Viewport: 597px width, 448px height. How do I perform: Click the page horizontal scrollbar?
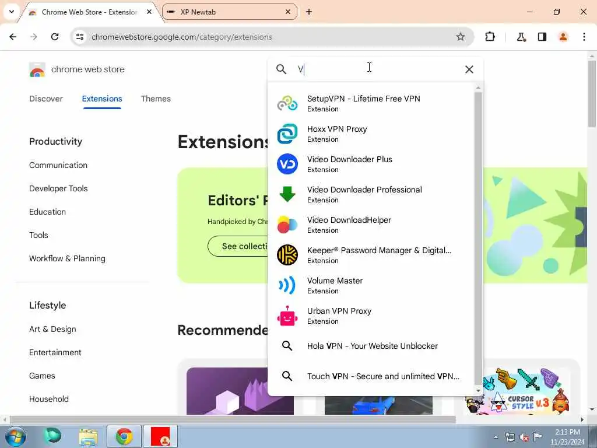point(232,420)
